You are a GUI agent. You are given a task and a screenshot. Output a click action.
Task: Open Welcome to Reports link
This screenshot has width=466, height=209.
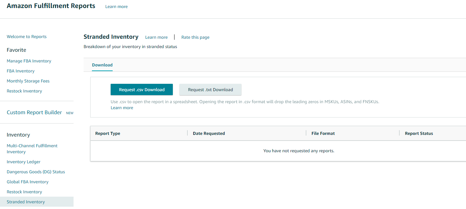27,37
